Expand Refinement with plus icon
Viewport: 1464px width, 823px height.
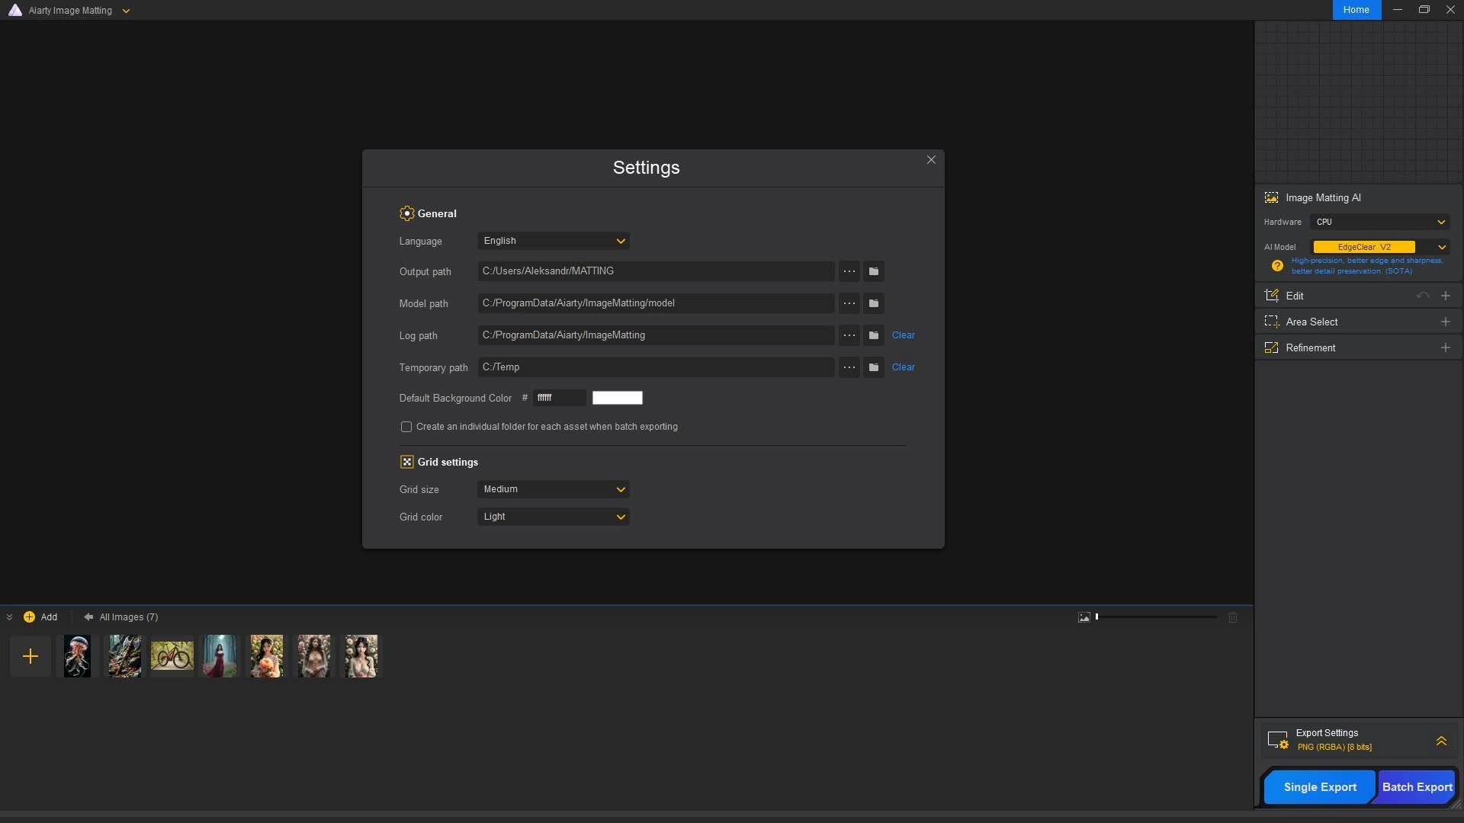pos(1445,347)
